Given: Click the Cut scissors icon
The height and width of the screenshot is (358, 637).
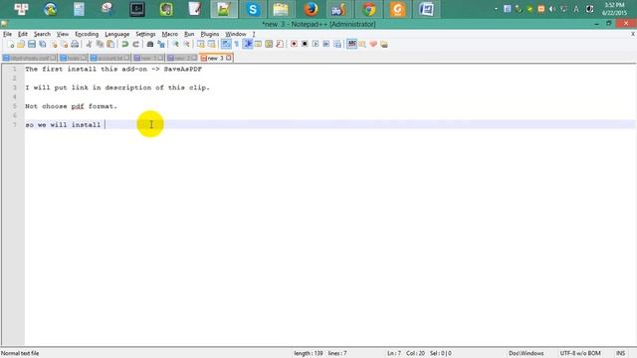Looking at the screenshot, I should (x=89, y=44).
